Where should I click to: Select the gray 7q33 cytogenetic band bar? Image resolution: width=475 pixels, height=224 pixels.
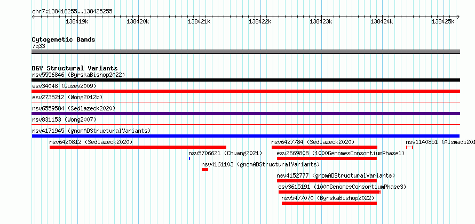pyautogui.click(x=246, y=52)
